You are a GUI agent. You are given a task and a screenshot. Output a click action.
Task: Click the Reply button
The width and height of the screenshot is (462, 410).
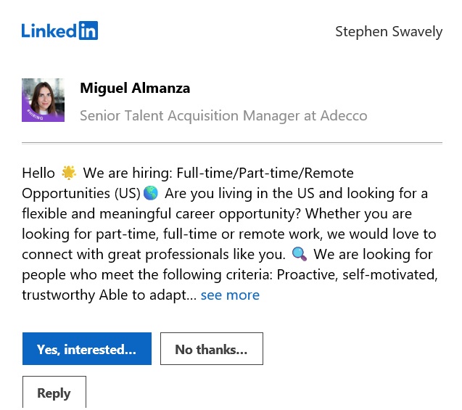tap(54, 393)
